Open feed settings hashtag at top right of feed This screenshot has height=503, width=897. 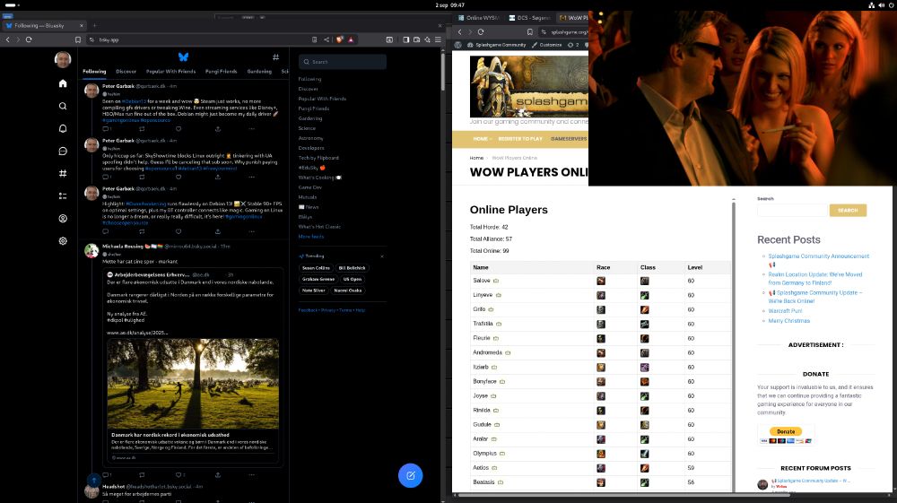pos(275,56)
